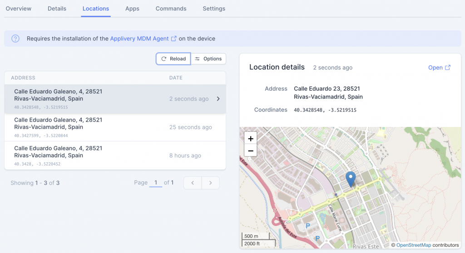
Task: Click the external icon beside Open
Action: point(448,68)
